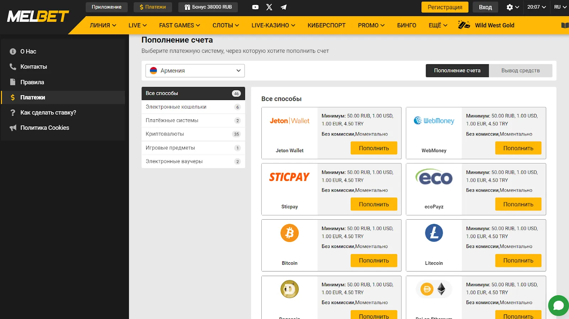Click the Armenia flag in country selector
The width and height of the screenshot is (569, 319).
click(153, 71)
